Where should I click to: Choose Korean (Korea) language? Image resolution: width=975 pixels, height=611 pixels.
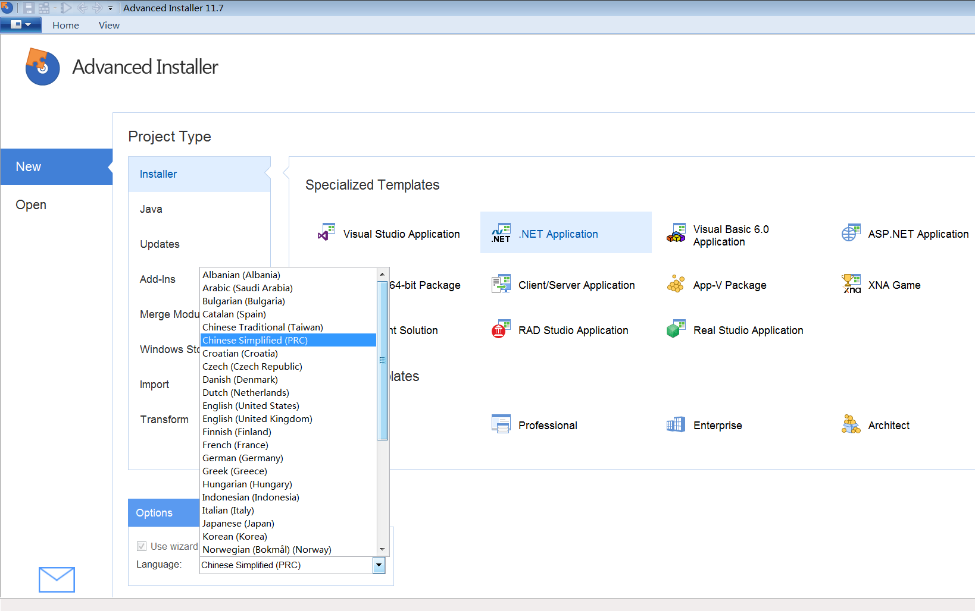pyautogui.click(x=289, y=536)
